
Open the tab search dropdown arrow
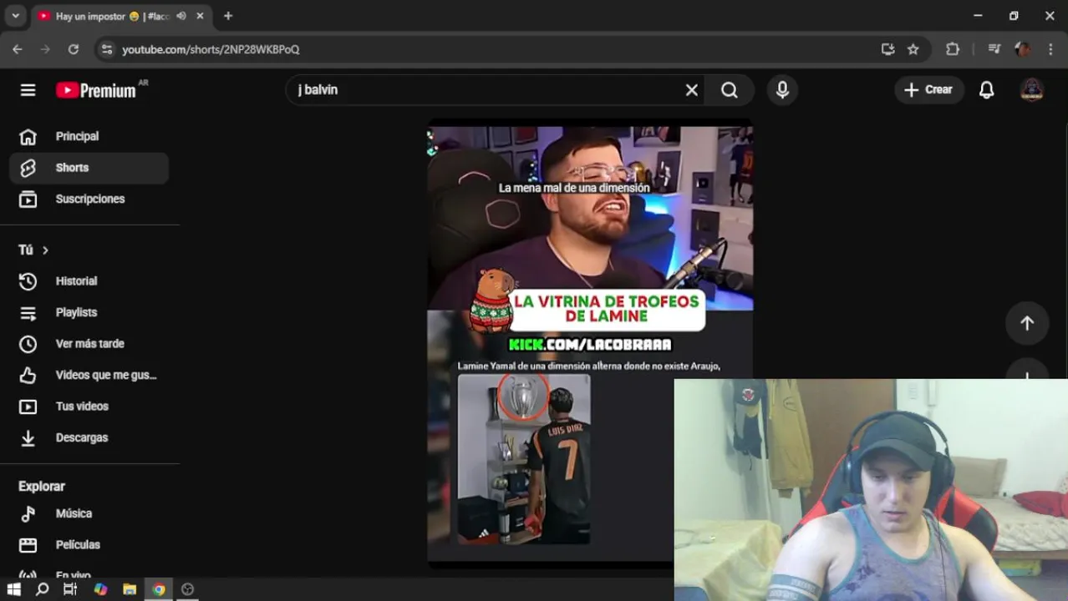(15, 16)
